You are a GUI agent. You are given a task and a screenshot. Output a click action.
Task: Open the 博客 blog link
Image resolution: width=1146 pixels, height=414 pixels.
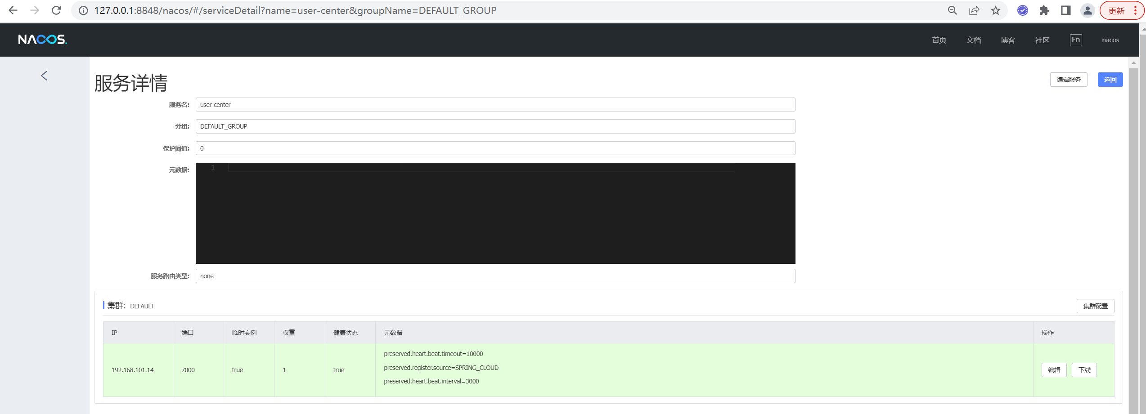pos(1008,40)
